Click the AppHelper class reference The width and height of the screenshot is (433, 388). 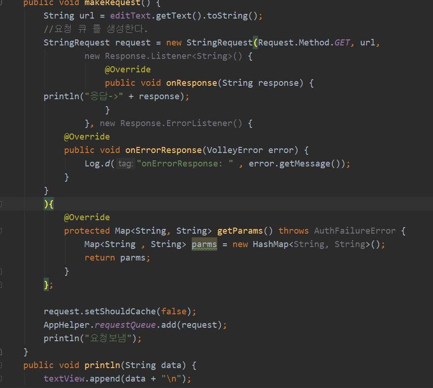click(66, 325)
